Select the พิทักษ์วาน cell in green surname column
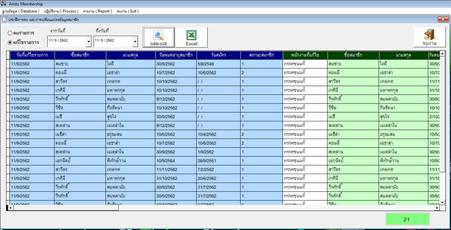 403,161
